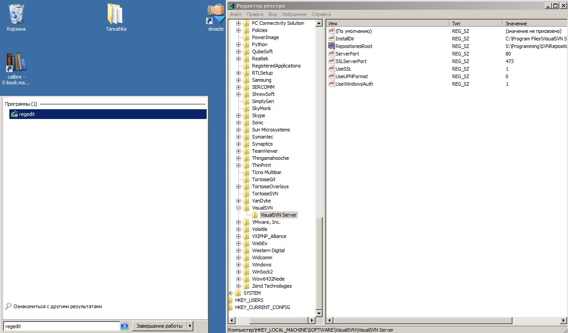Click the RepositoriesRoot value icon

[331, 46]
